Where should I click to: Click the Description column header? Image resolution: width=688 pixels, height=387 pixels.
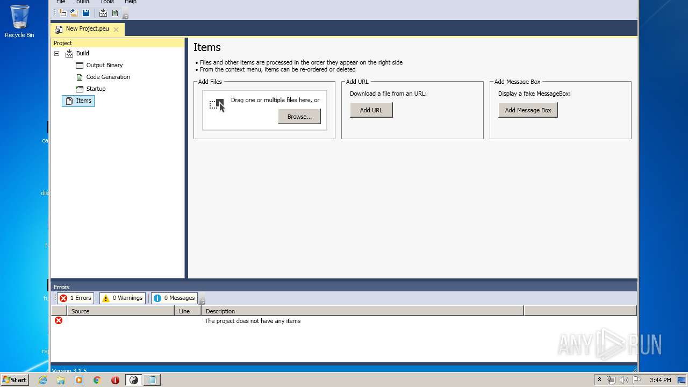pos(362,311)
